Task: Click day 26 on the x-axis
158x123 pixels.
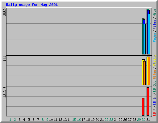Action: 125,120
